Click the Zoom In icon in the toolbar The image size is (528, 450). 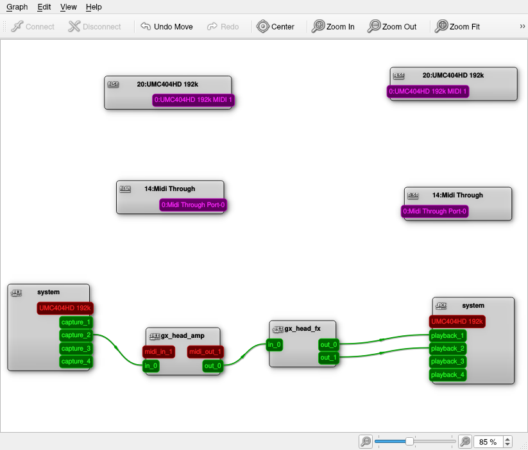319,26
